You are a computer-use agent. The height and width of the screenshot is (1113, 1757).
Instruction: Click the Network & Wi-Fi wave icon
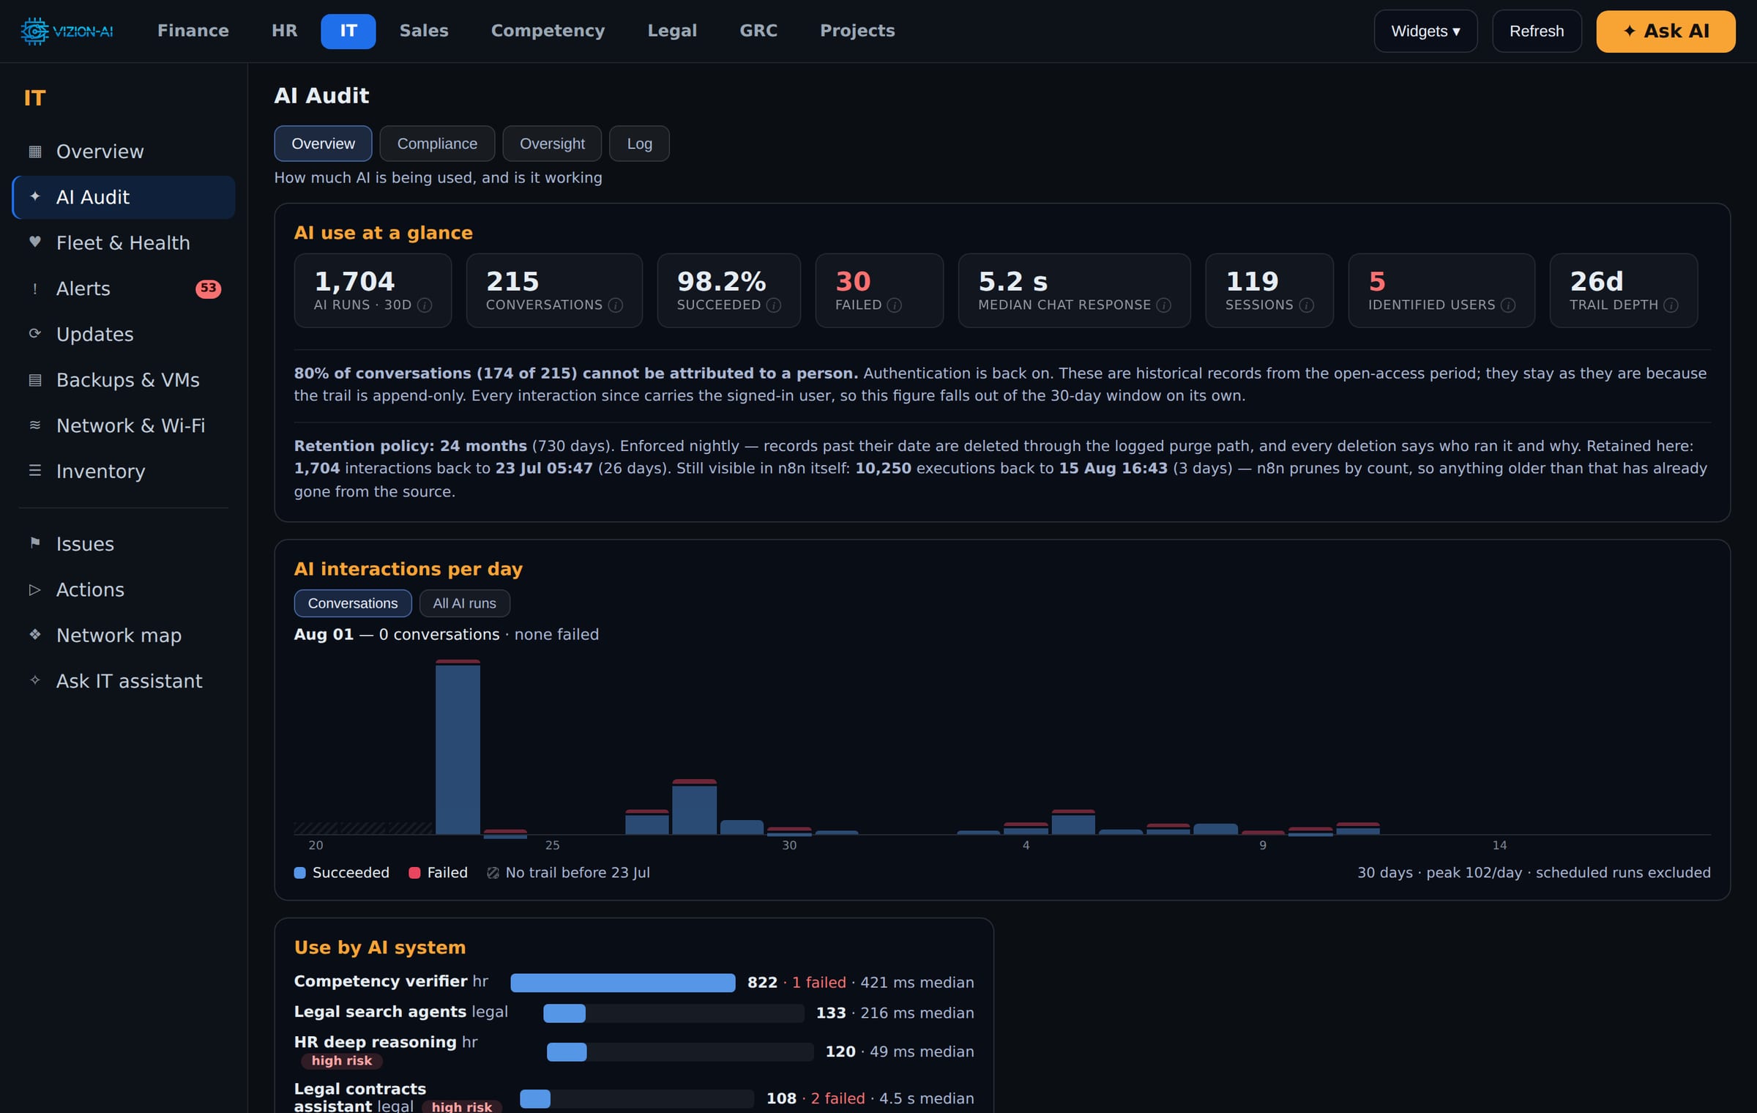pyautogui.click(x=34, y=425)
